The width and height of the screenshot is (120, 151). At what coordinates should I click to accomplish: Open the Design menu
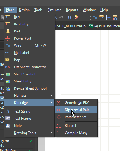tap(24, 10)
